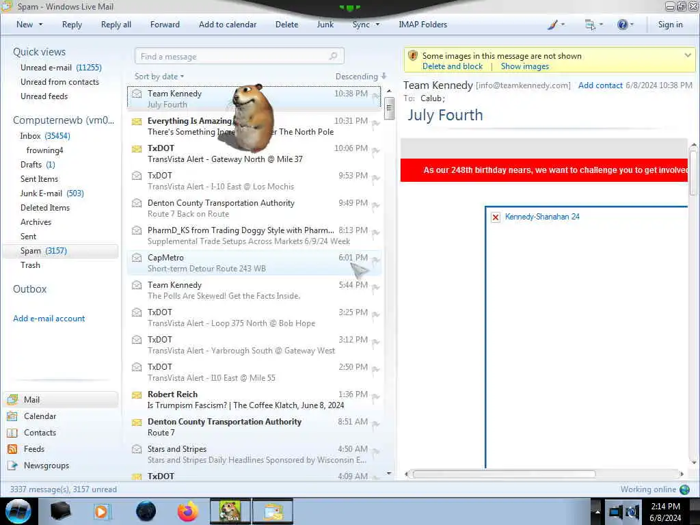Click IMAP Folders in the toolbar
700x525 pixels.
coord(422,25)
